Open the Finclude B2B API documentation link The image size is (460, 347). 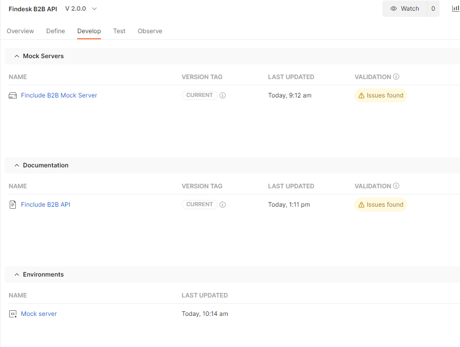coord(45,205)
